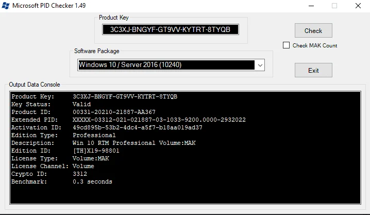
Task: Click the 'Description:' label in console
Action: pyautogui.click(x=32, y=143)
